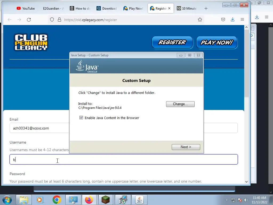Close the Register tab
The width and height of the screenshot is (273, 205).
(x=169, y=8)
